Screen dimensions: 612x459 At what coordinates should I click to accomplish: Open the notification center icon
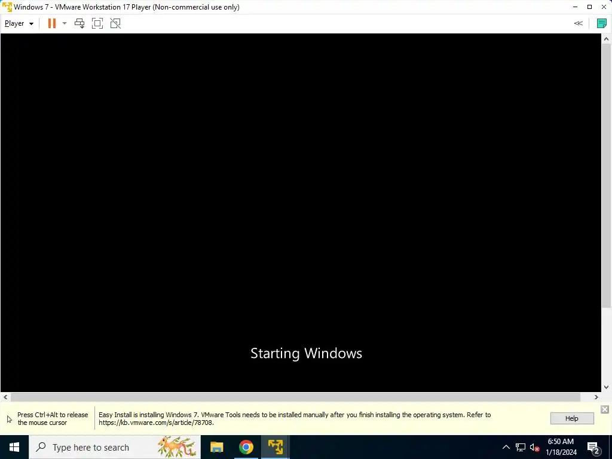593,448
